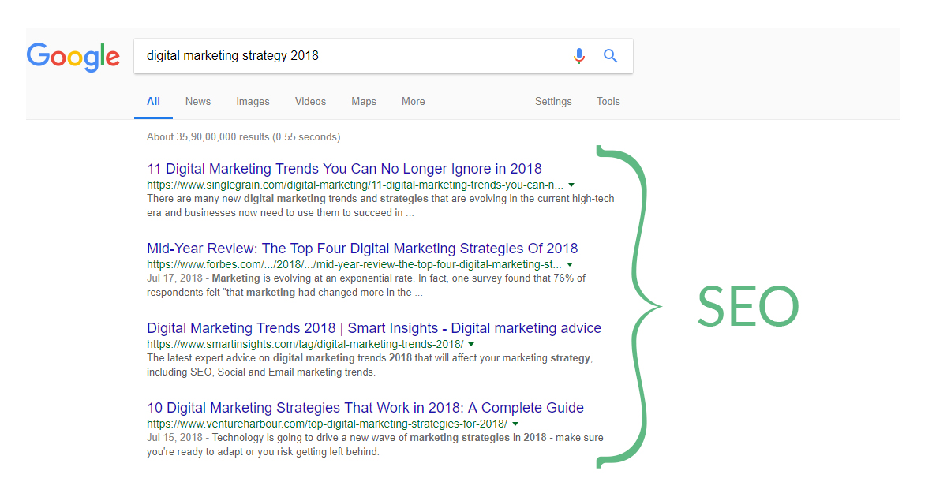The height and width of the screenshot is (497, 947).
Task: Select the Videos search category
Action: point(310,101)
